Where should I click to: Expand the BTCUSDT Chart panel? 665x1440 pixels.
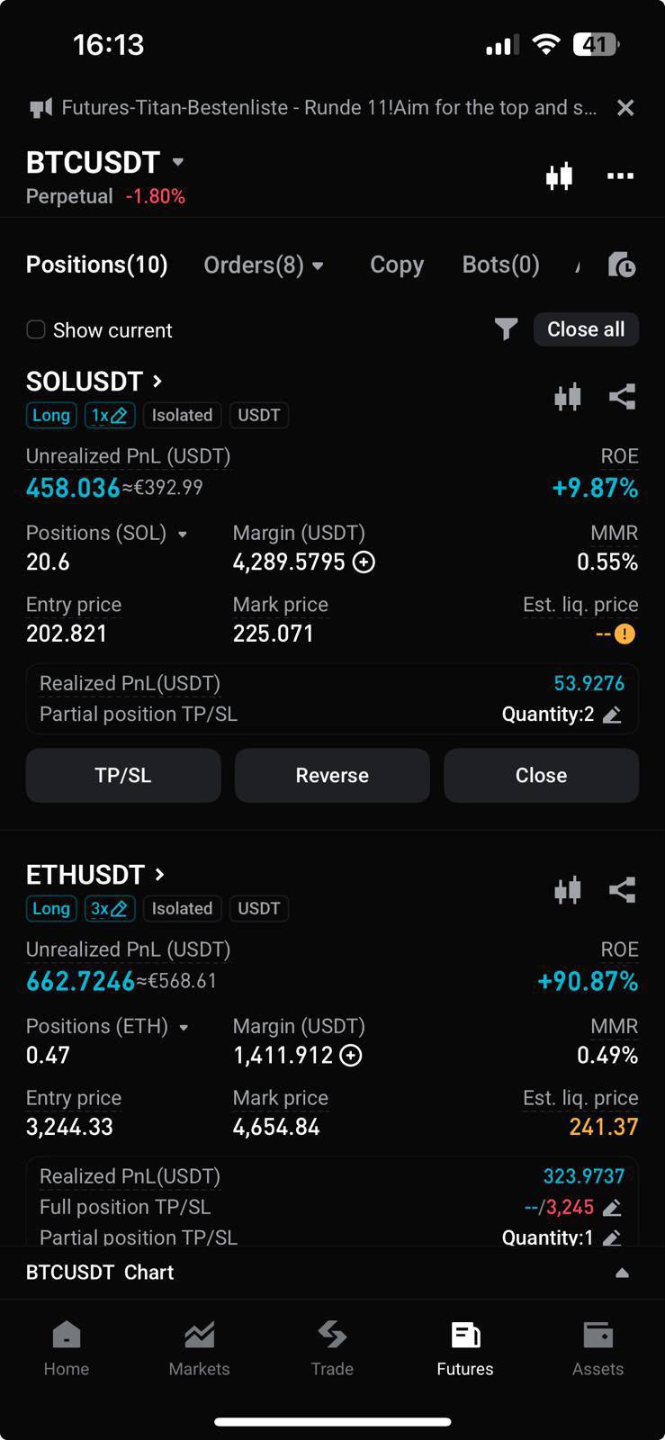[622, 1273]
